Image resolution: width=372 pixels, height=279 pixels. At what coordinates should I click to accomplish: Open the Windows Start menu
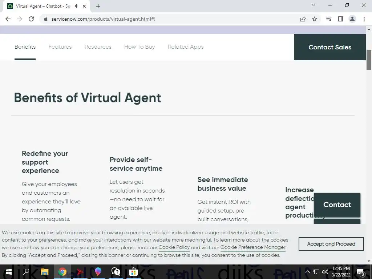(x=9, y=272)
